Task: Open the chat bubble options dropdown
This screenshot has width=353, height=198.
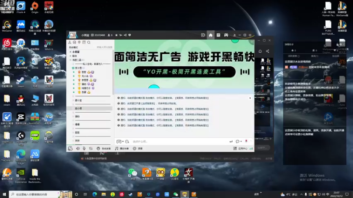Action: click(x=239, y=141)
